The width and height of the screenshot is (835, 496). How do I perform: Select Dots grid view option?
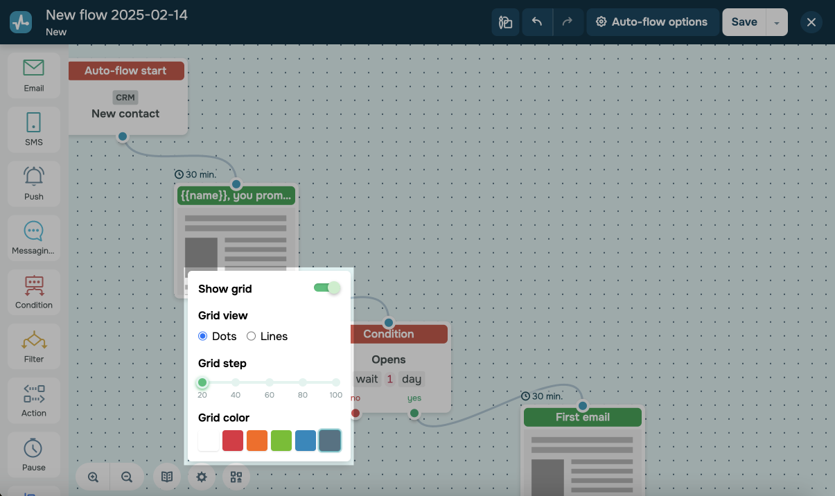[203, 336]
